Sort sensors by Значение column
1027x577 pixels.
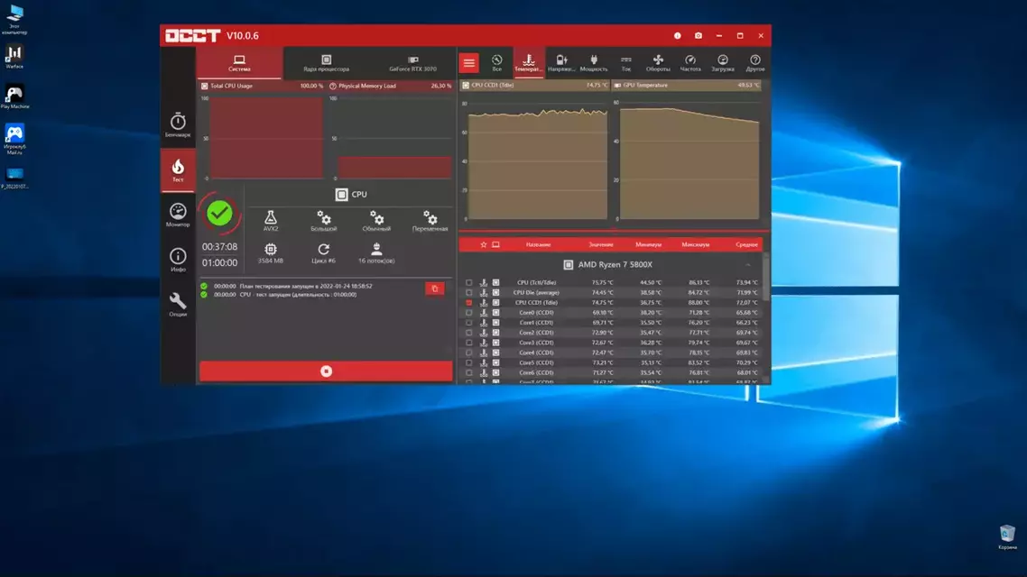[x=601, y=244]
